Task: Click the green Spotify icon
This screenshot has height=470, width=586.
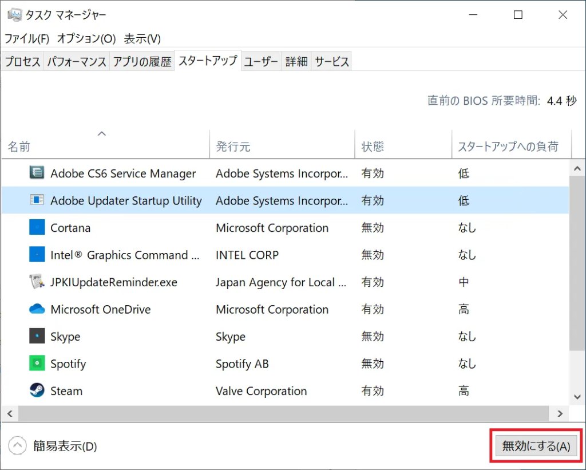Action: [37, 364]
